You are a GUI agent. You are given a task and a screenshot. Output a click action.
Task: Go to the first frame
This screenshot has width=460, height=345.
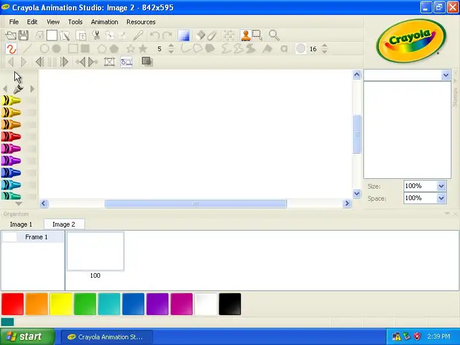(x=40, y=62)
